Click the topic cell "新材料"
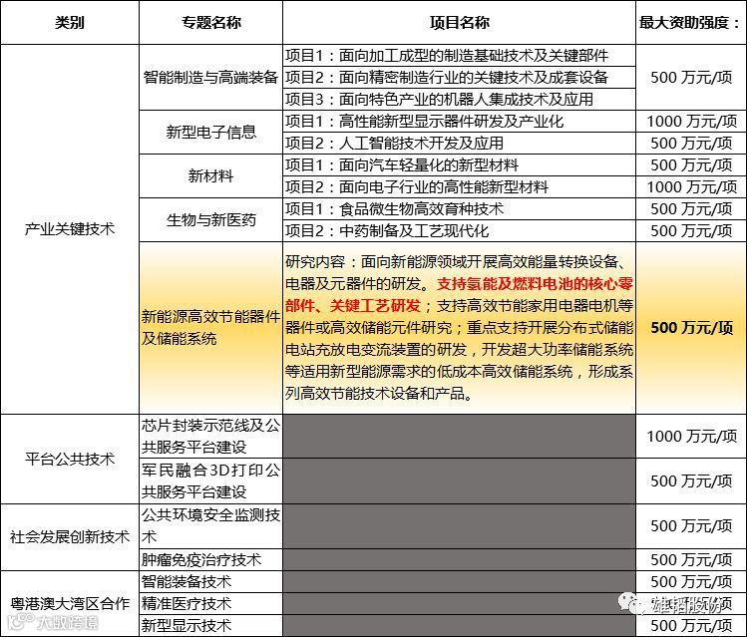 pos(211,175)
